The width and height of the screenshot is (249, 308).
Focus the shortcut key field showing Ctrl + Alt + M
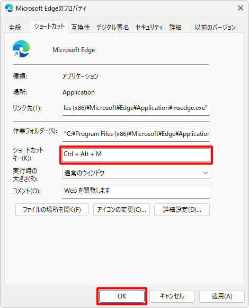(x=136, y=155)
